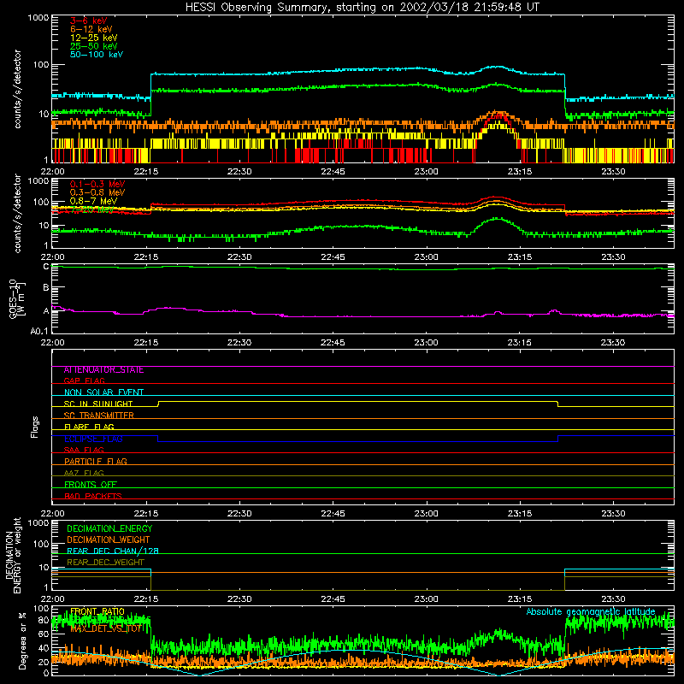This screenshot has height=684, width=684.
Task: Click counts/s/detector axis title of keV panel
Action: coord(17,89)
